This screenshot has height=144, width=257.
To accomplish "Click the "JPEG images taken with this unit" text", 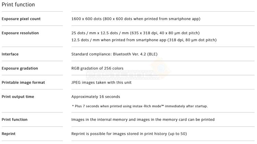I will point(101,83).
